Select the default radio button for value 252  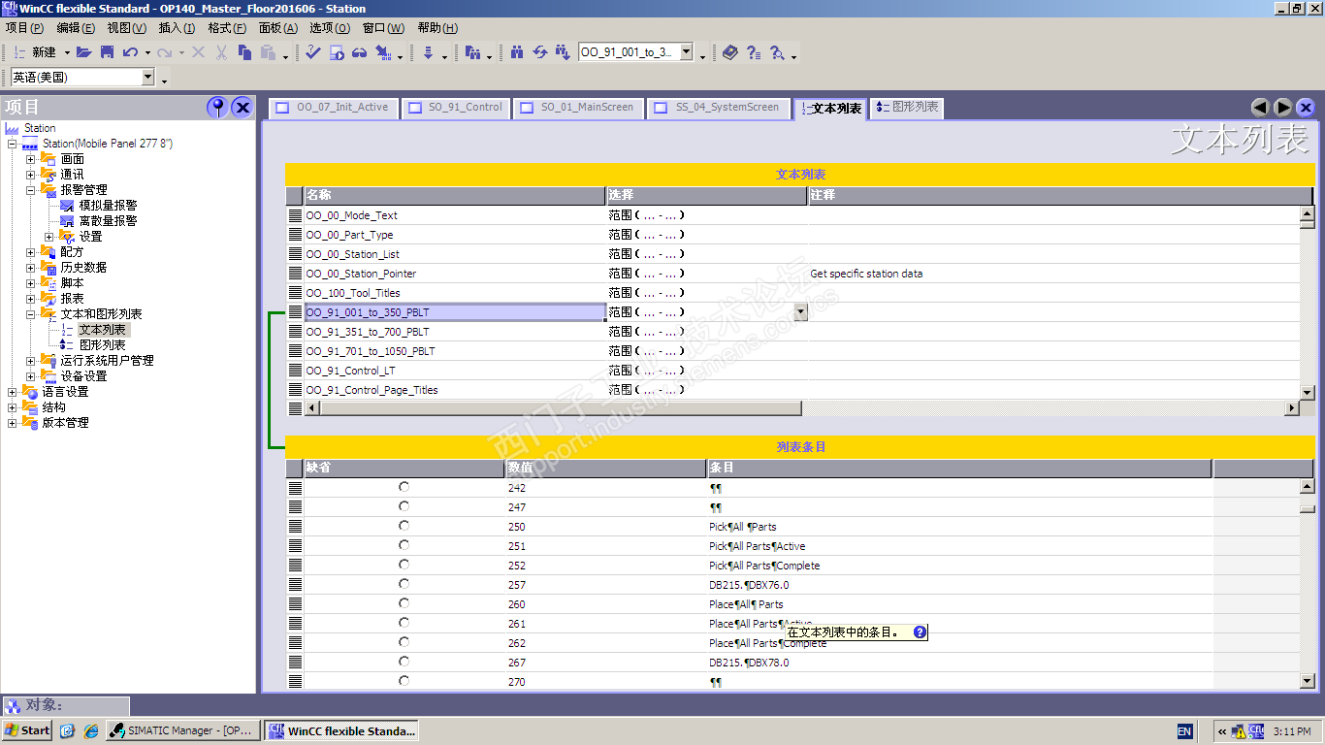click(404, 565)
